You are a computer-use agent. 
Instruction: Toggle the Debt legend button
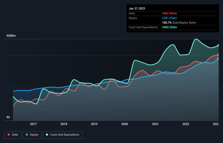(13, 135)
